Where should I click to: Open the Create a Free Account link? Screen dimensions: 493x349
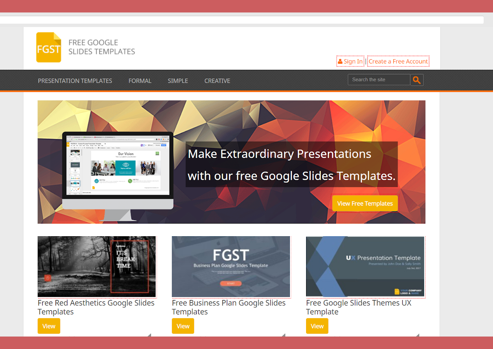pos(398,62)
